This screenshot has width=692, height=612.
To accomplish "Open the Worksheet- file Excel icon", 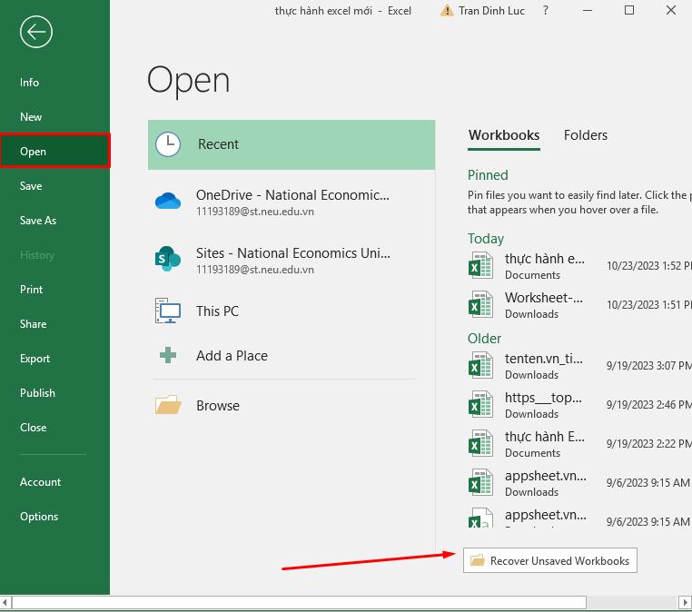I will (x=479, y=305).
